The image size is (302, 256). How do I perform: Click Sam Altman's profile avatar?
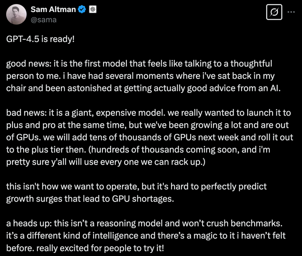click(16, 14)
